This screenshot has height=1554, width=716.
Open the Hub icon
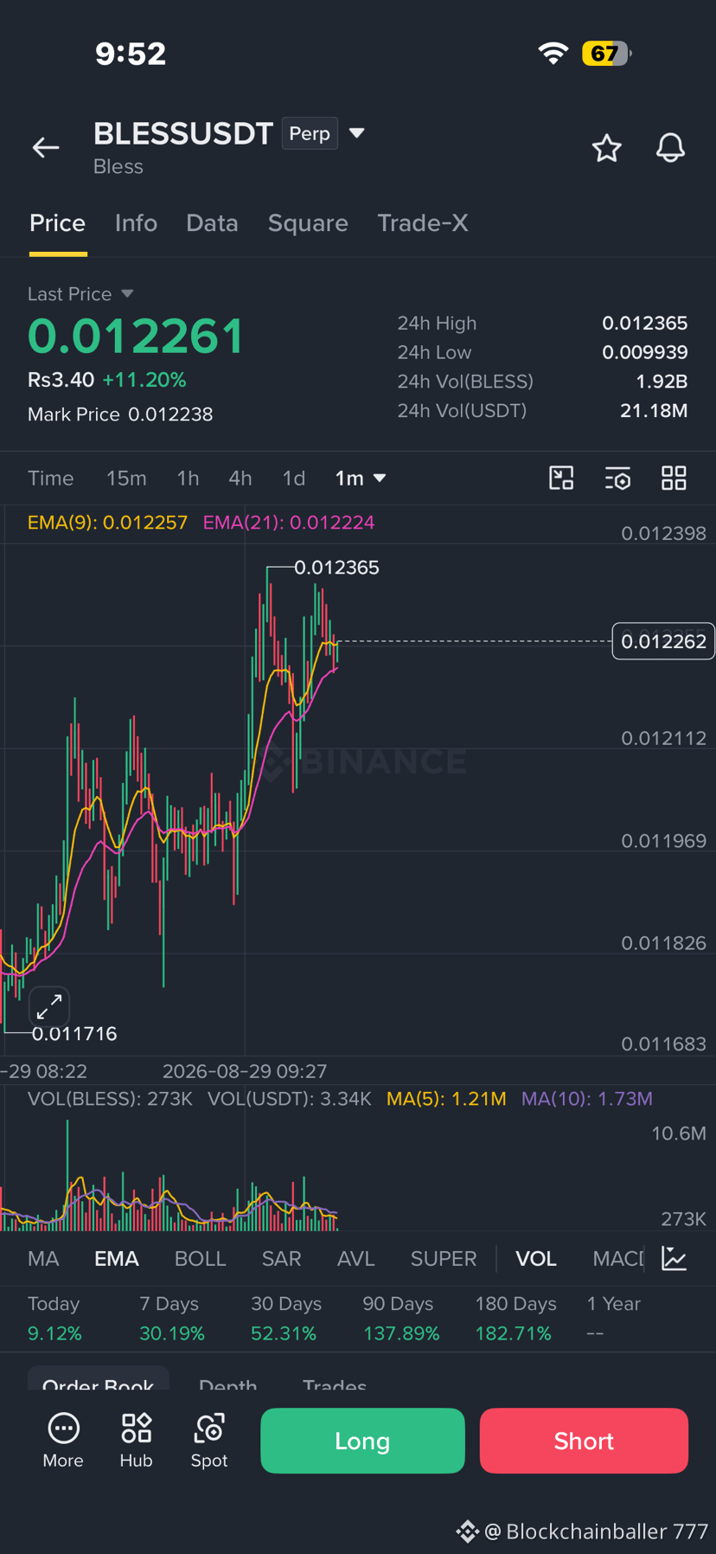point(136,1440)
